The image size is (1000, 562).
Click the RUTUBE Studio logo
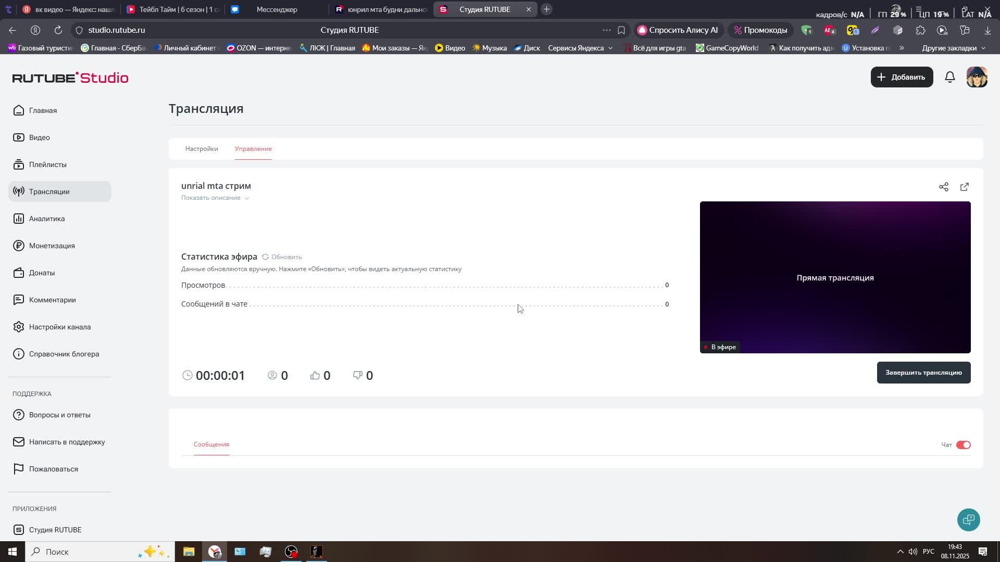point(70,78)
